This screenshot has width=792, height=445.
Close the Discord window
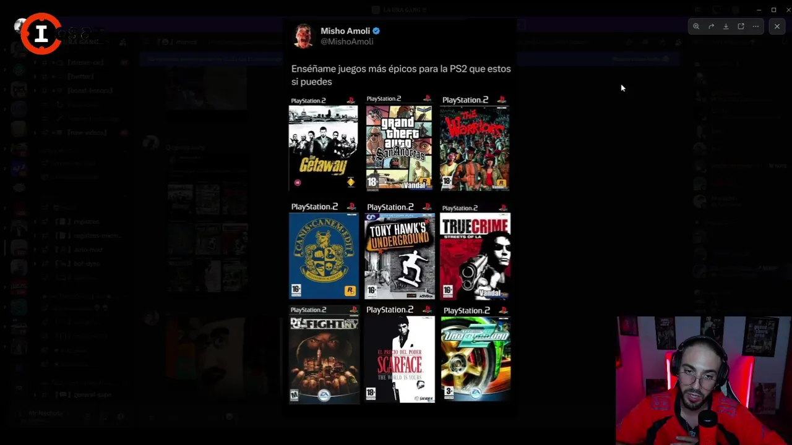pyautogui.click(x=787, y=10)
